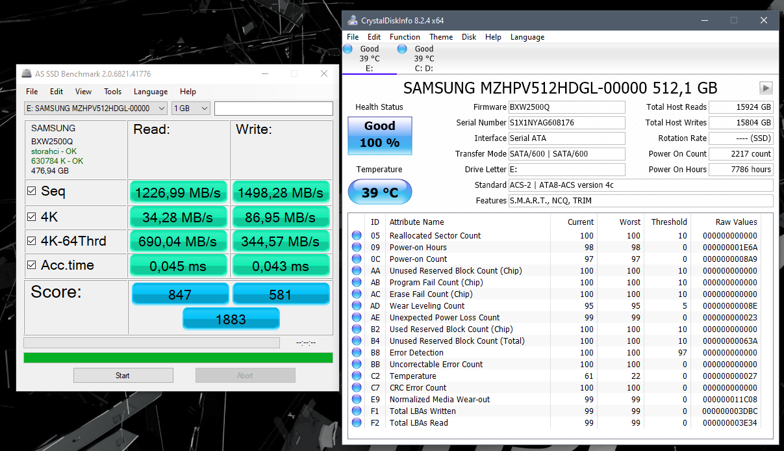Click status orb for CRC Error Count
The width and height of the screenshot is (784, 451).
(x=357, y=387)
